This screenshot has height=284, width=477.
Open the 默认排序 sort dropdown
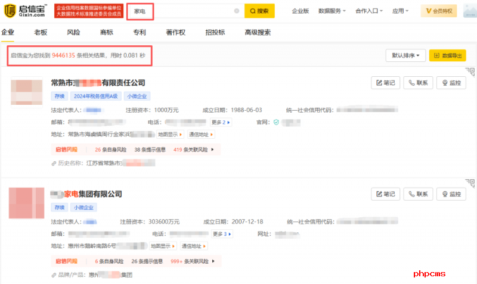pos(405,55)
